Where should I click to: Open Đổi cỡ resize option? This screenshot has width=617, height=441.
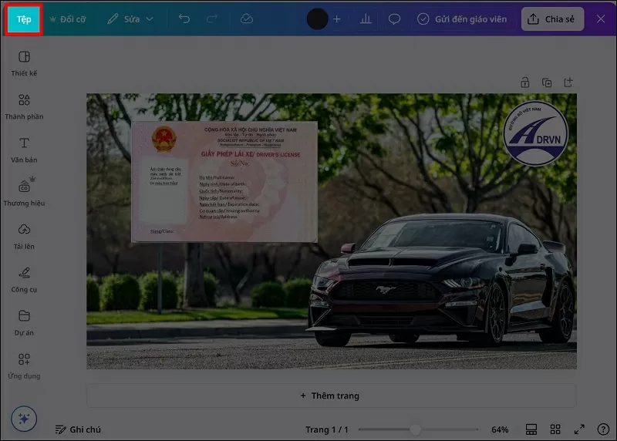tap(67, 19)
